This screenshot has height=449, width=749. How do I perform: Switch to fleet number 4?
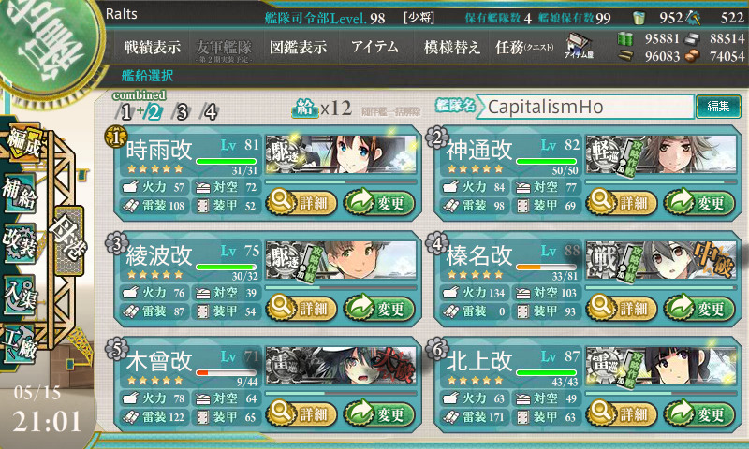click(210, 112)
